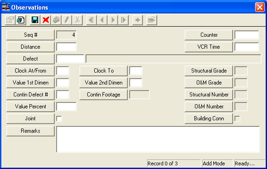Viewport: 267px width, 169px height.
Task: Click the Building Conn label button
Action: pyautogui.click(x=209, y=118)
